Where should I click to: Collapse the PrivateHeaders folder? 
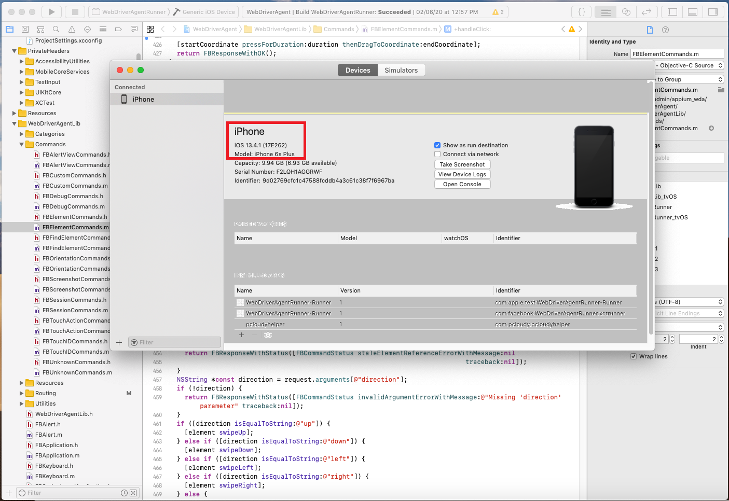pyautogui.click(x=14, y=51)
